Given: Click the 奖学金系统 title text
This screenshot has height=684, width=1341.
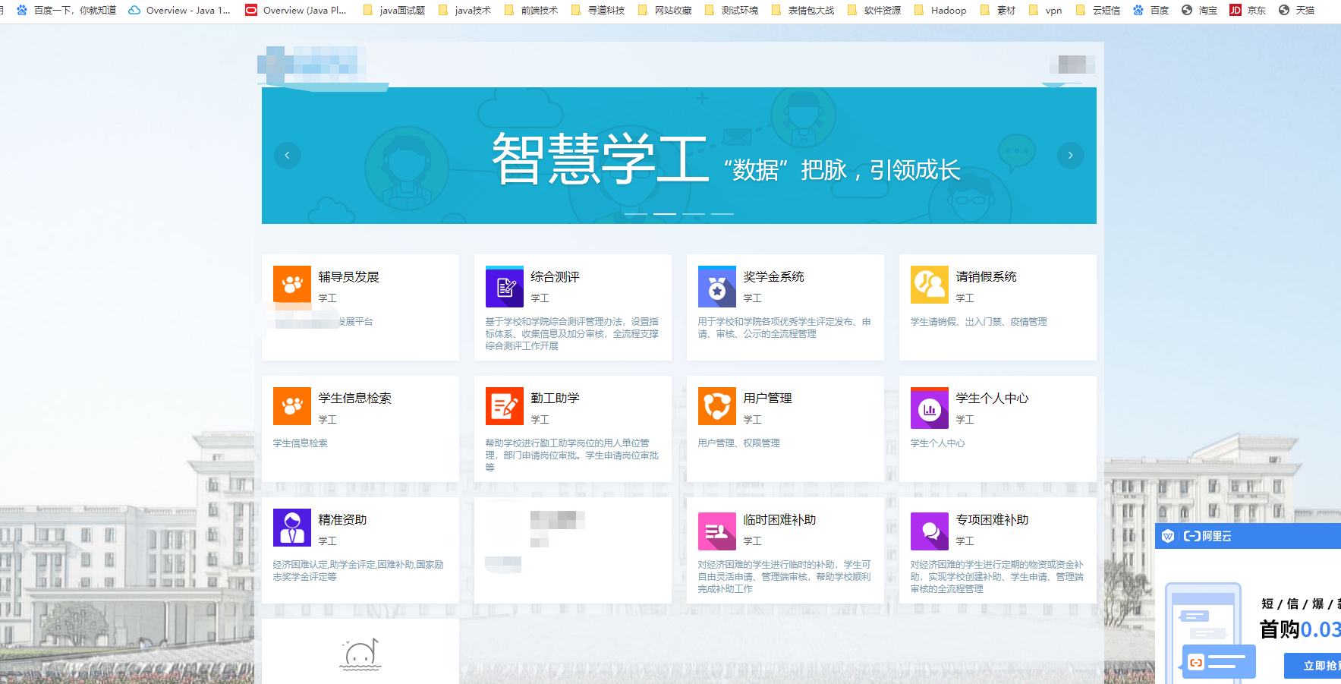Looking at the screenshot, I should (773, 277).
